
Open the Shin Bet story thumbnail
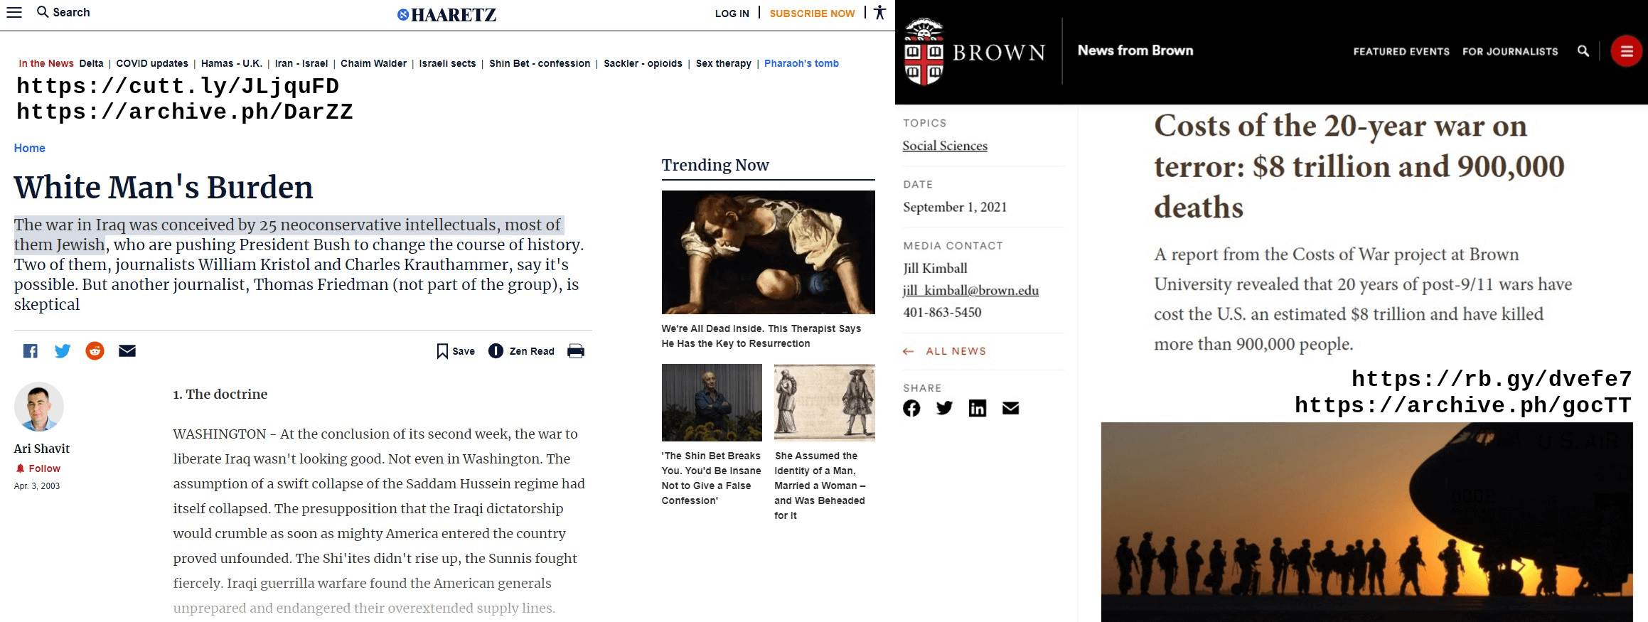[712, 402]
